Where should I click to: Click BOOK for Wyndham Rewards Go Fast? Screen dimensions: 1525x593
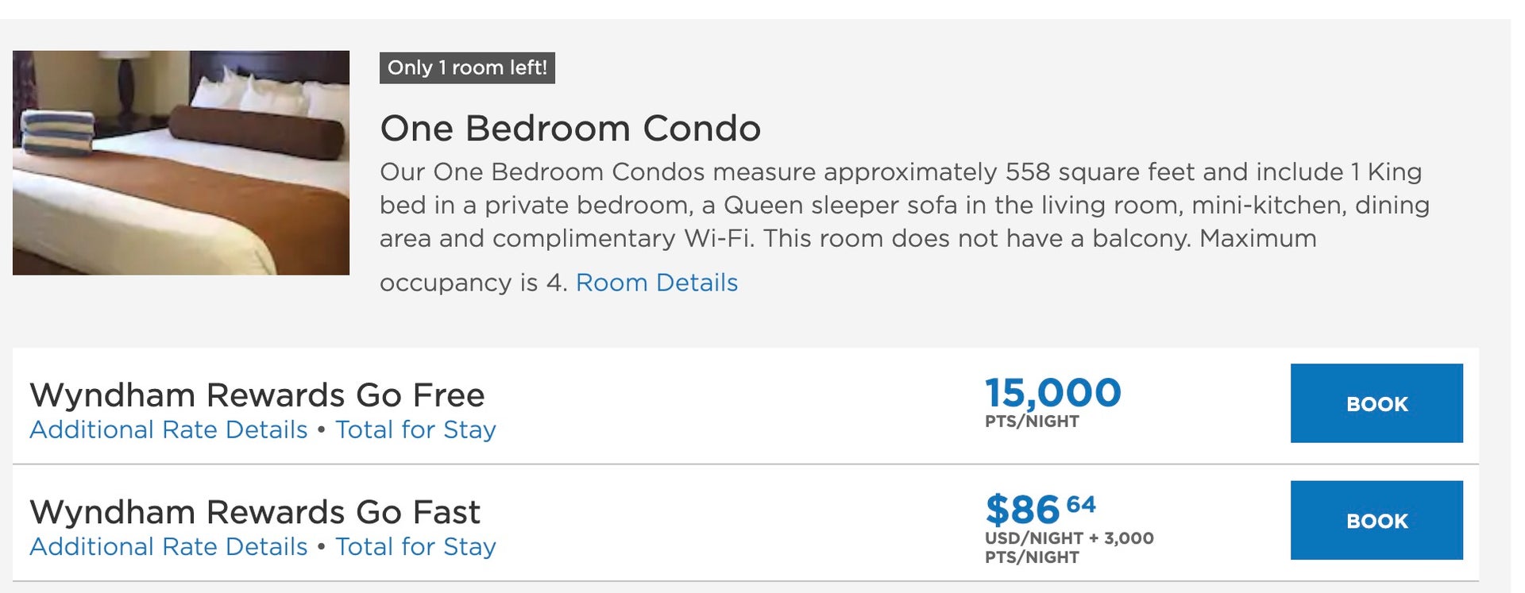pos(1376,521)
